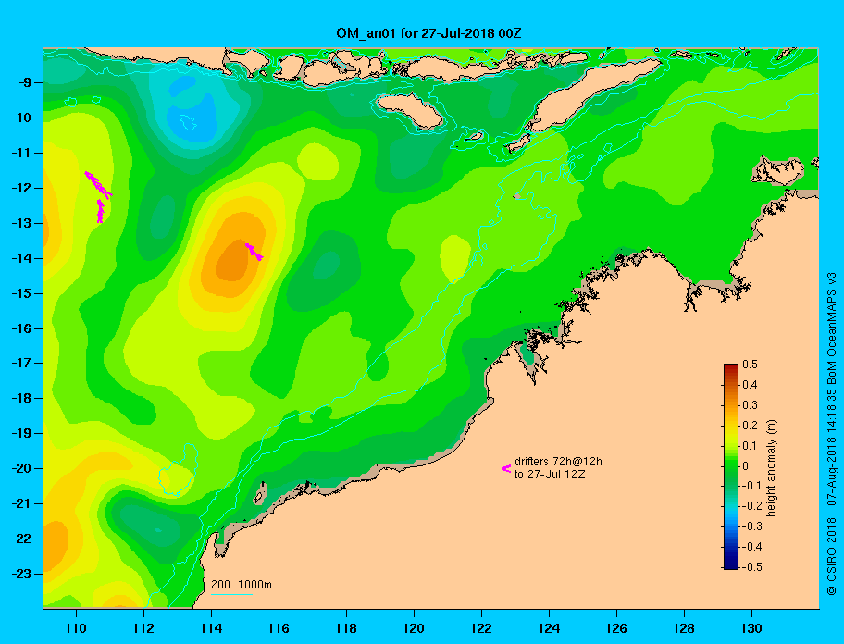Click the magenta drifter track on the orange eddy

(x=254, y=252)
